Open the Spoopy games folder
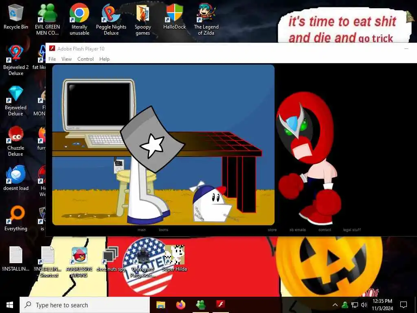The width and height of the screenshot is (417, 313). (143, 20)
